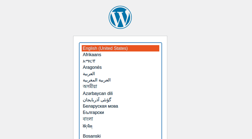252x139 pixels.
Task: Select the Tibetan language entry བོད་ཡིག
Action: 120,126
